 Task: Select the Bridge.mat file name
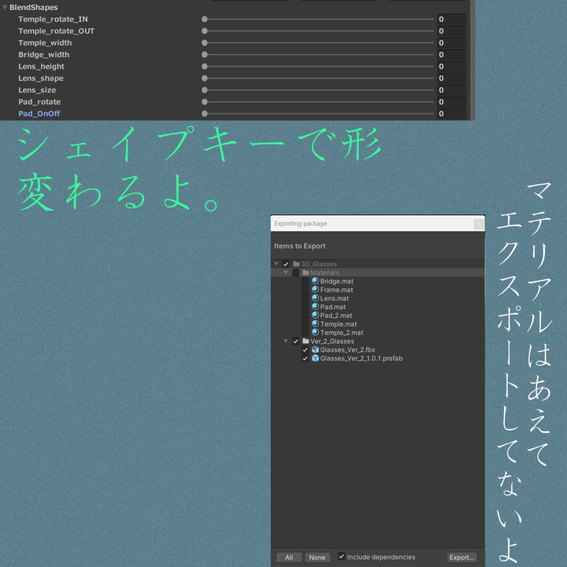[x=337, y=281]
